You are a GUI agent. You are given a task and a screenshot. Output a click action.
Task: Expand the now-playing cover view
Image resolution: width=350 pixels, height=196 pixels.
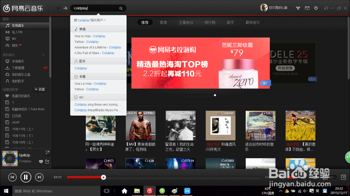click(47, 153)
